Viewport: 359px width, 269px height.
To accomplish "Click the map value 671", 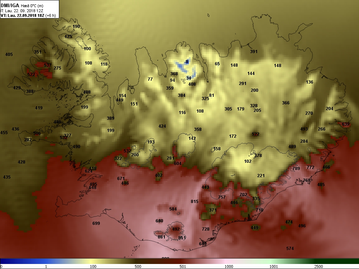I will tap(121, 178).
